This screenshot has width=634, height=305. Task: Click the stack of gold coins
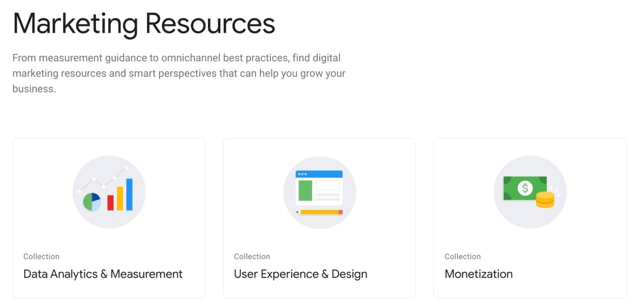[x=545, y=200]
